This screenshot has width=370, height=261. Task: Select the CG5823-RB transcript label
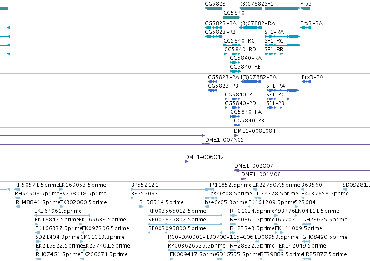[x=220, y=32]
